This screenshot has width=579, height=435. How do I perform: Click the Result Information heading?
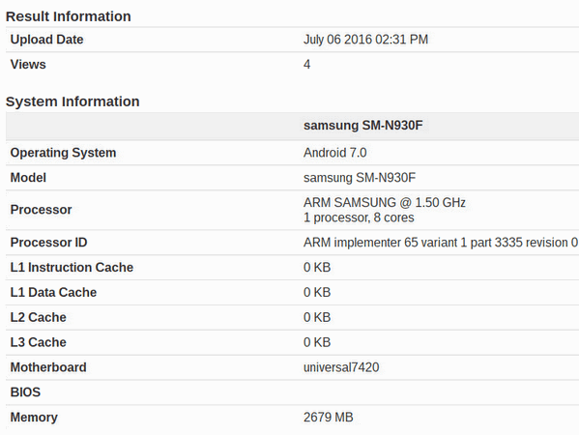coord(69,16)
